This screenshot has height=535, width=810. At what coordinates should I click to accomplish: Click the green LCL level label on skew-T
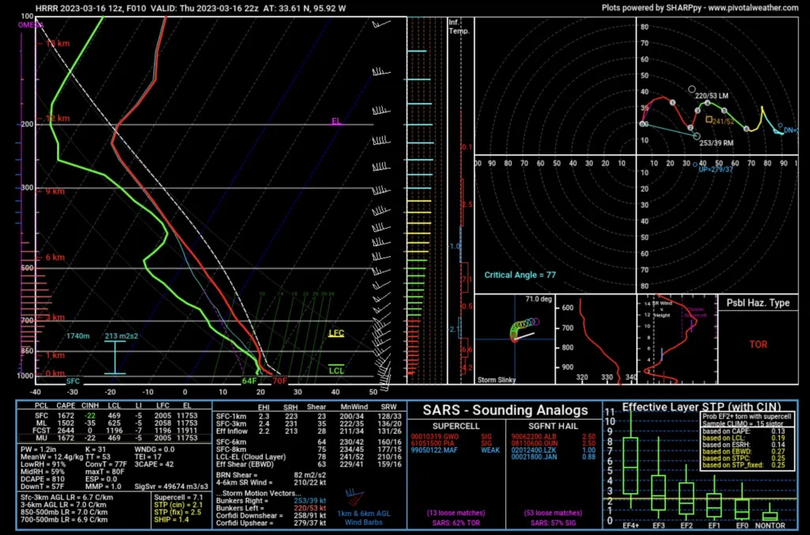(336, 370)
